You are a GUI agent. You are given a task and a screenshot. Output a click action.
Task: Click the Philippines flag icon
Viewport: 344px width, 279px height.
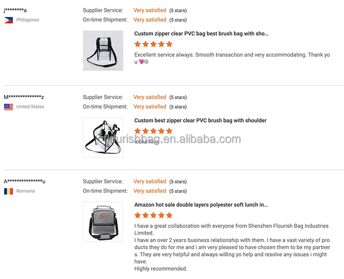(x=8, y=20)
